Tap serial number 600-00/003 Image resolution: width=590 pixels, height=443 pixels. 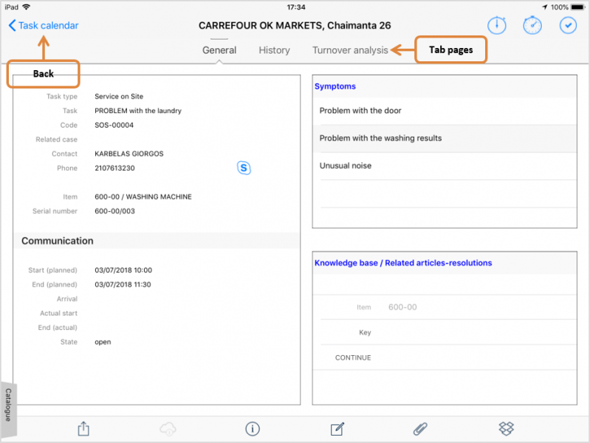tap(114, 211)
